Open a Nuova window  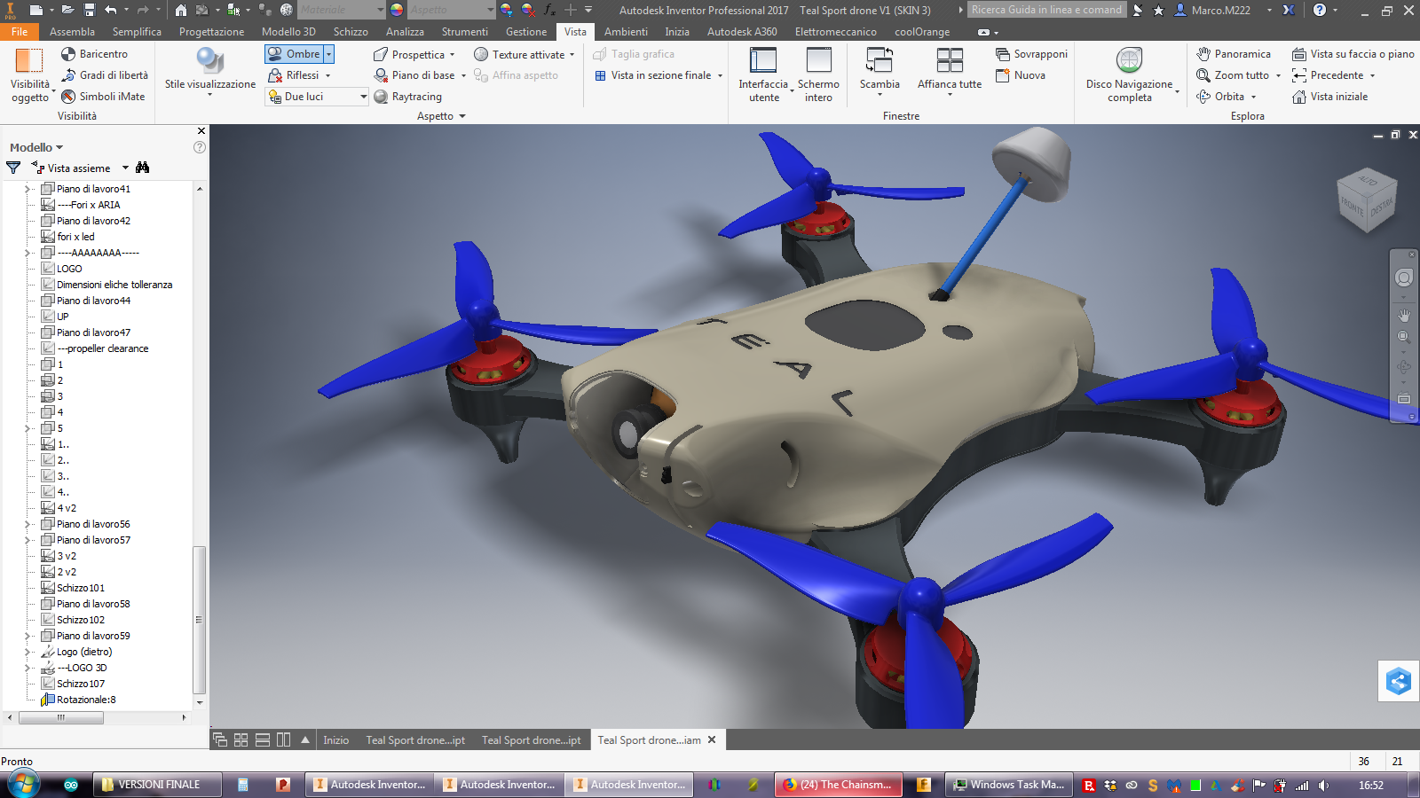[1021, 75]
